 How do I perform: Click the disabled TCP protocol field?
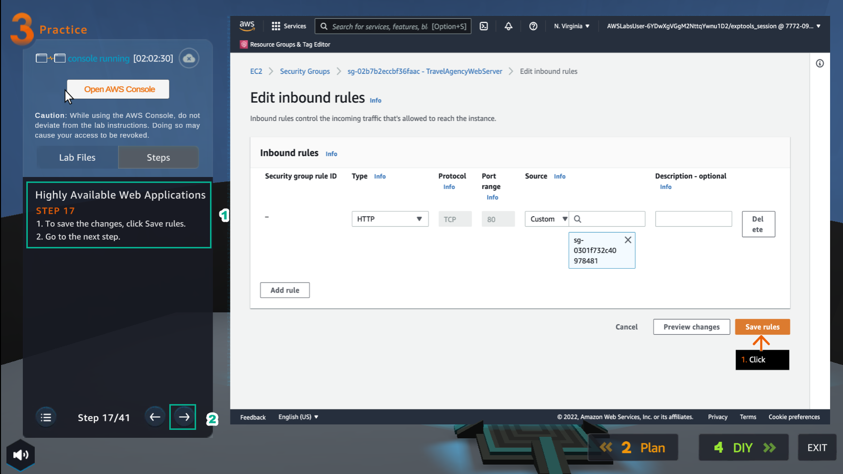[x=455, y=219]
